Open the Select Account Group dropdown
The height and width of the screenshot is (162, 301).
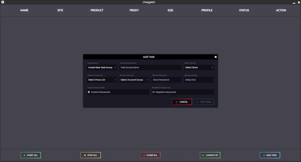(134, 80)
